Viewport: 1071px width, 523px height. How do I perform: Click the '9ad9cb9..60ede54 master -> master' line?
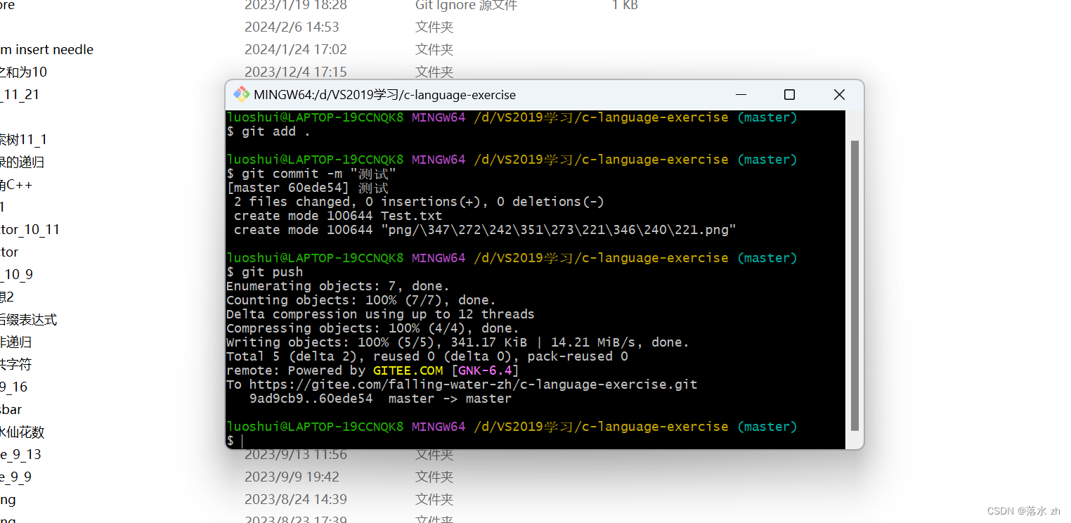point(380,399)
